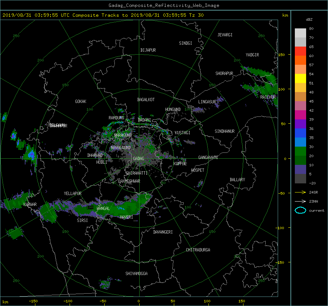Click the JEVARGI city label

pyautogui.click(x=225, y=35)
